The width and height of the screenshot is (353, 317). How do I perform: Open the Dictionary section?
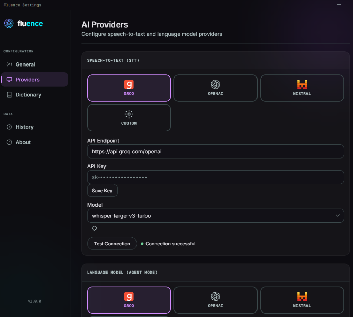pos(34,95)
